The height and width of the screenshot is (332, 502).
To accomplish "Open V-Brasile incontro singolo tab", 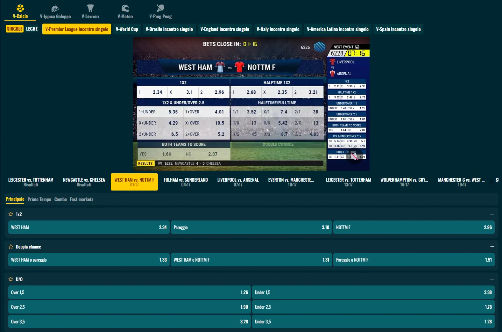I will (169, 29).
